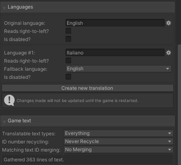Click the warning speech-bubble icon
The image size is (181, 165).
click(9, 100)
